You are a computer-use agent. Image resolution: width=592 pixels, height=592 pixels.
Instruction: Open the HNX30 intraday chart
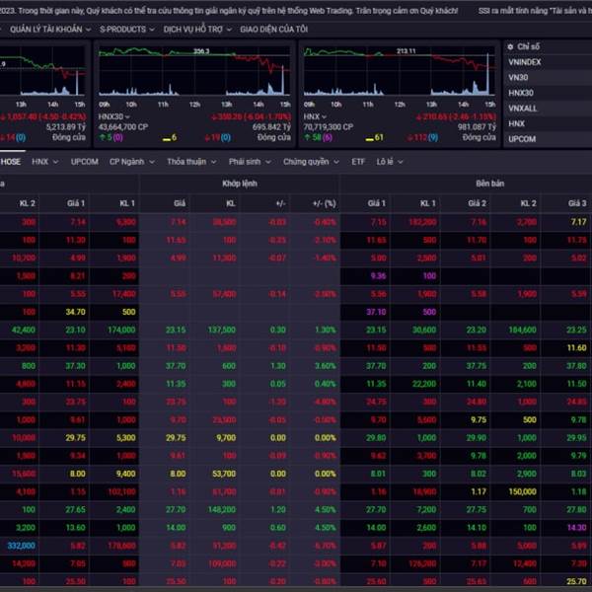click(194, 71)
